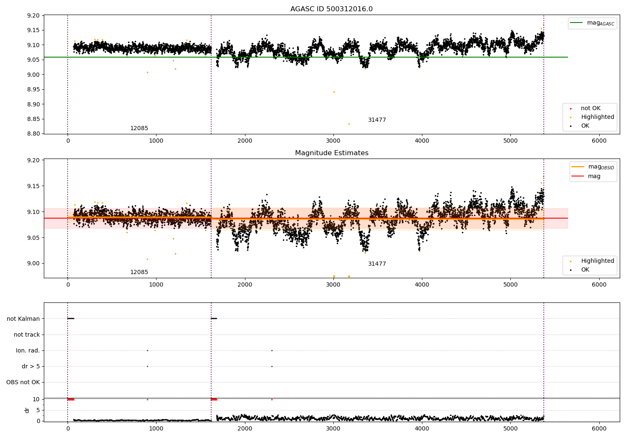The height and width of the screenshot is (438, 626).
Task: Select the mag AGASC legend entry
Action: 592,23
